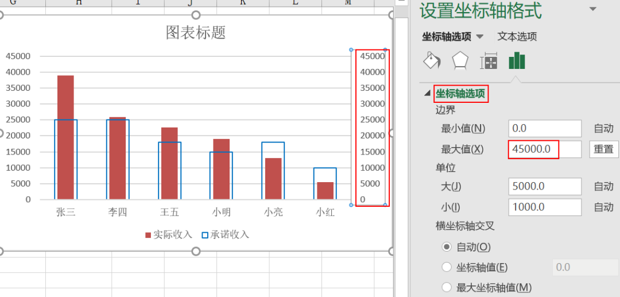Click the disabled axis value field 0.0
The height and width of the screenshot is (297, 620).
[585, 267]
